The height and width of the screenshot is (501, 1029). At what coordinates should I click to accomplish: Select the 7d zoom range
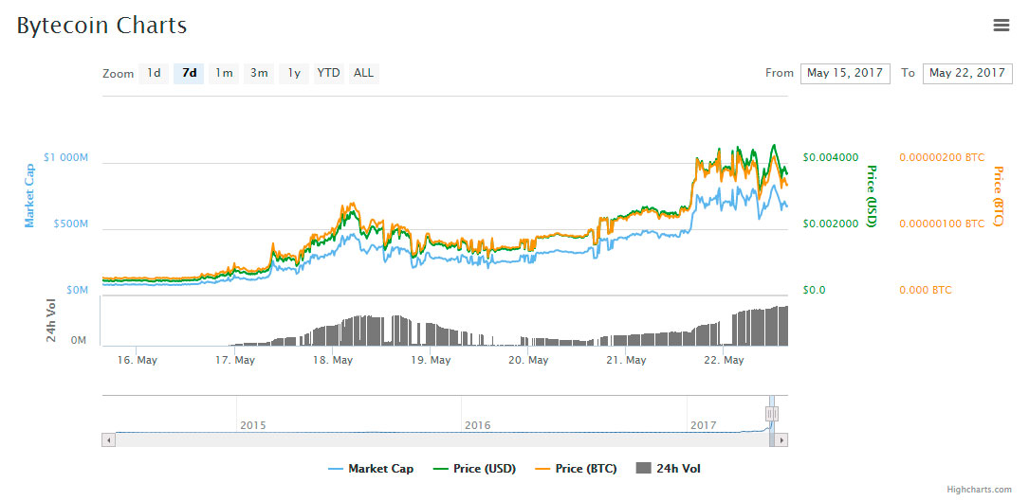click(x=189, y=73)
